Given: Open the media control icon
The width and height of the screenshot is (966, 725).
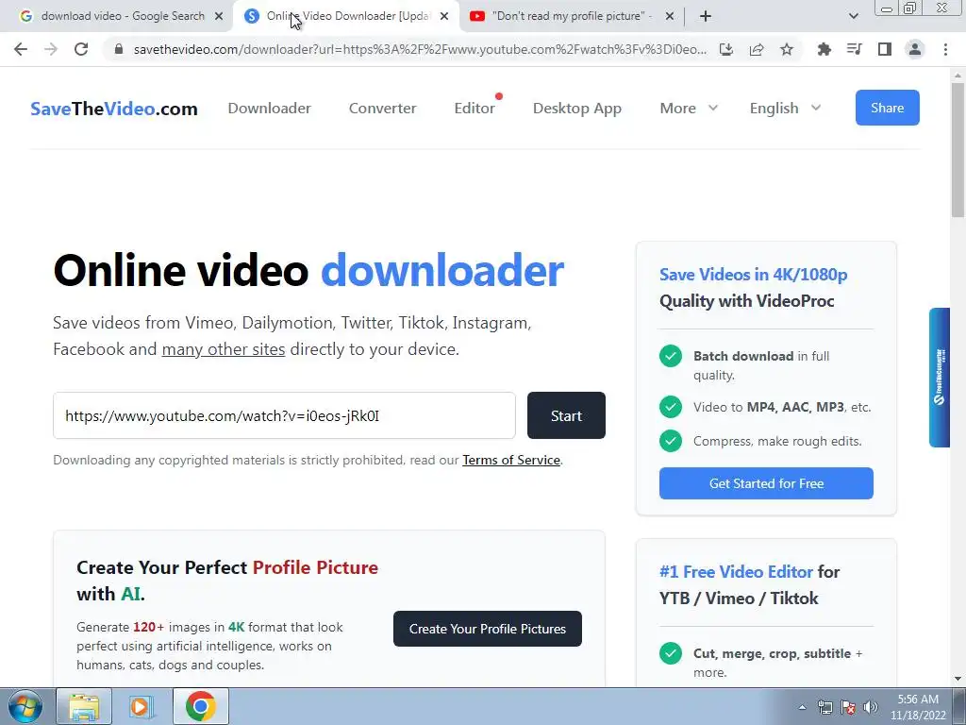Looking at the screenshot, I should [855, 49].
